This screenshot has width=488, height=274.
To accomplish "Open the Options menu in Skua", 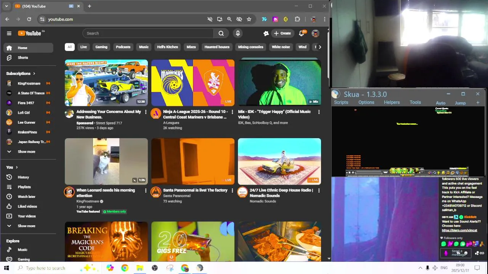I will (x=366, y=102).
